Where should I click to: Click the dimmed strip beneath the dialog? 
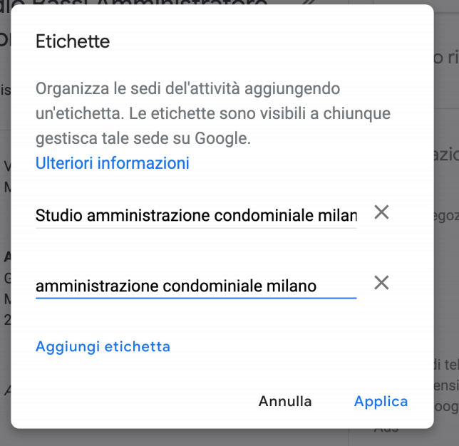pyautogui.click(x=222, y=437)
